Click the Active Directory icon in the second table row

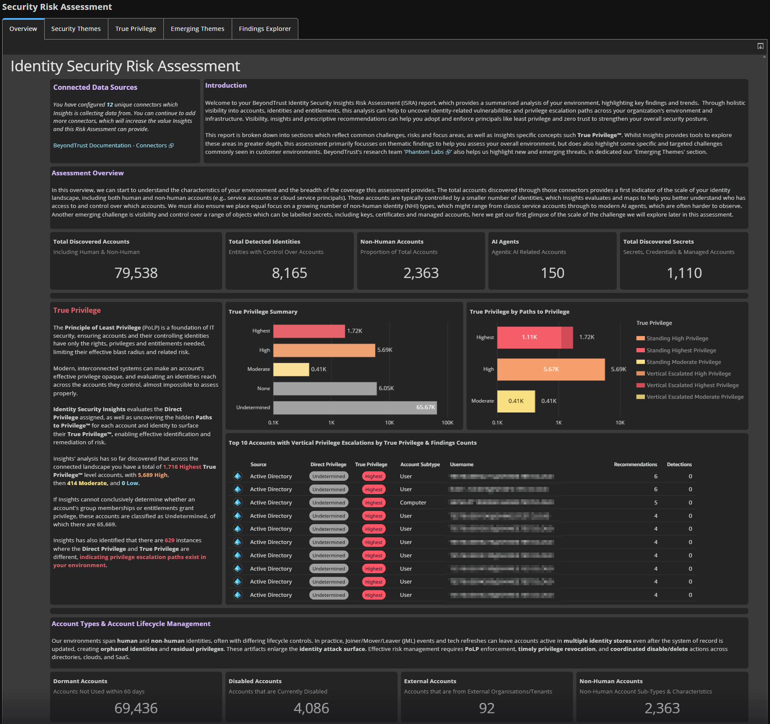coord(238,489)
